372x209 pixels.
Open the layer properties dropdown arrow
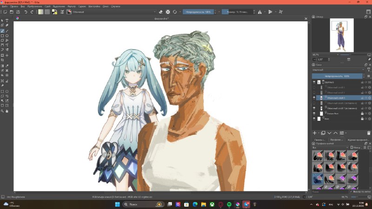346,133
